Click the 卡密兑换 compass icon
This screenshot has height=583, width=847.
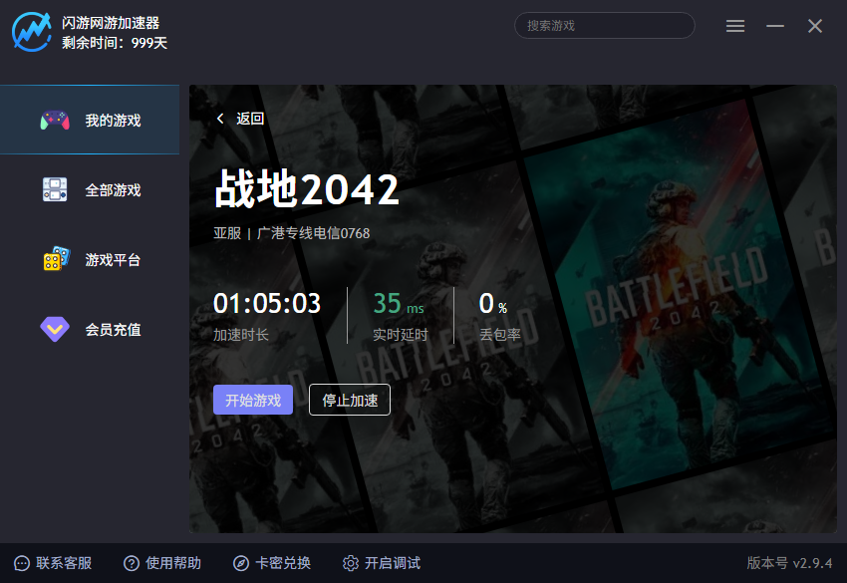tap(241, 564)
